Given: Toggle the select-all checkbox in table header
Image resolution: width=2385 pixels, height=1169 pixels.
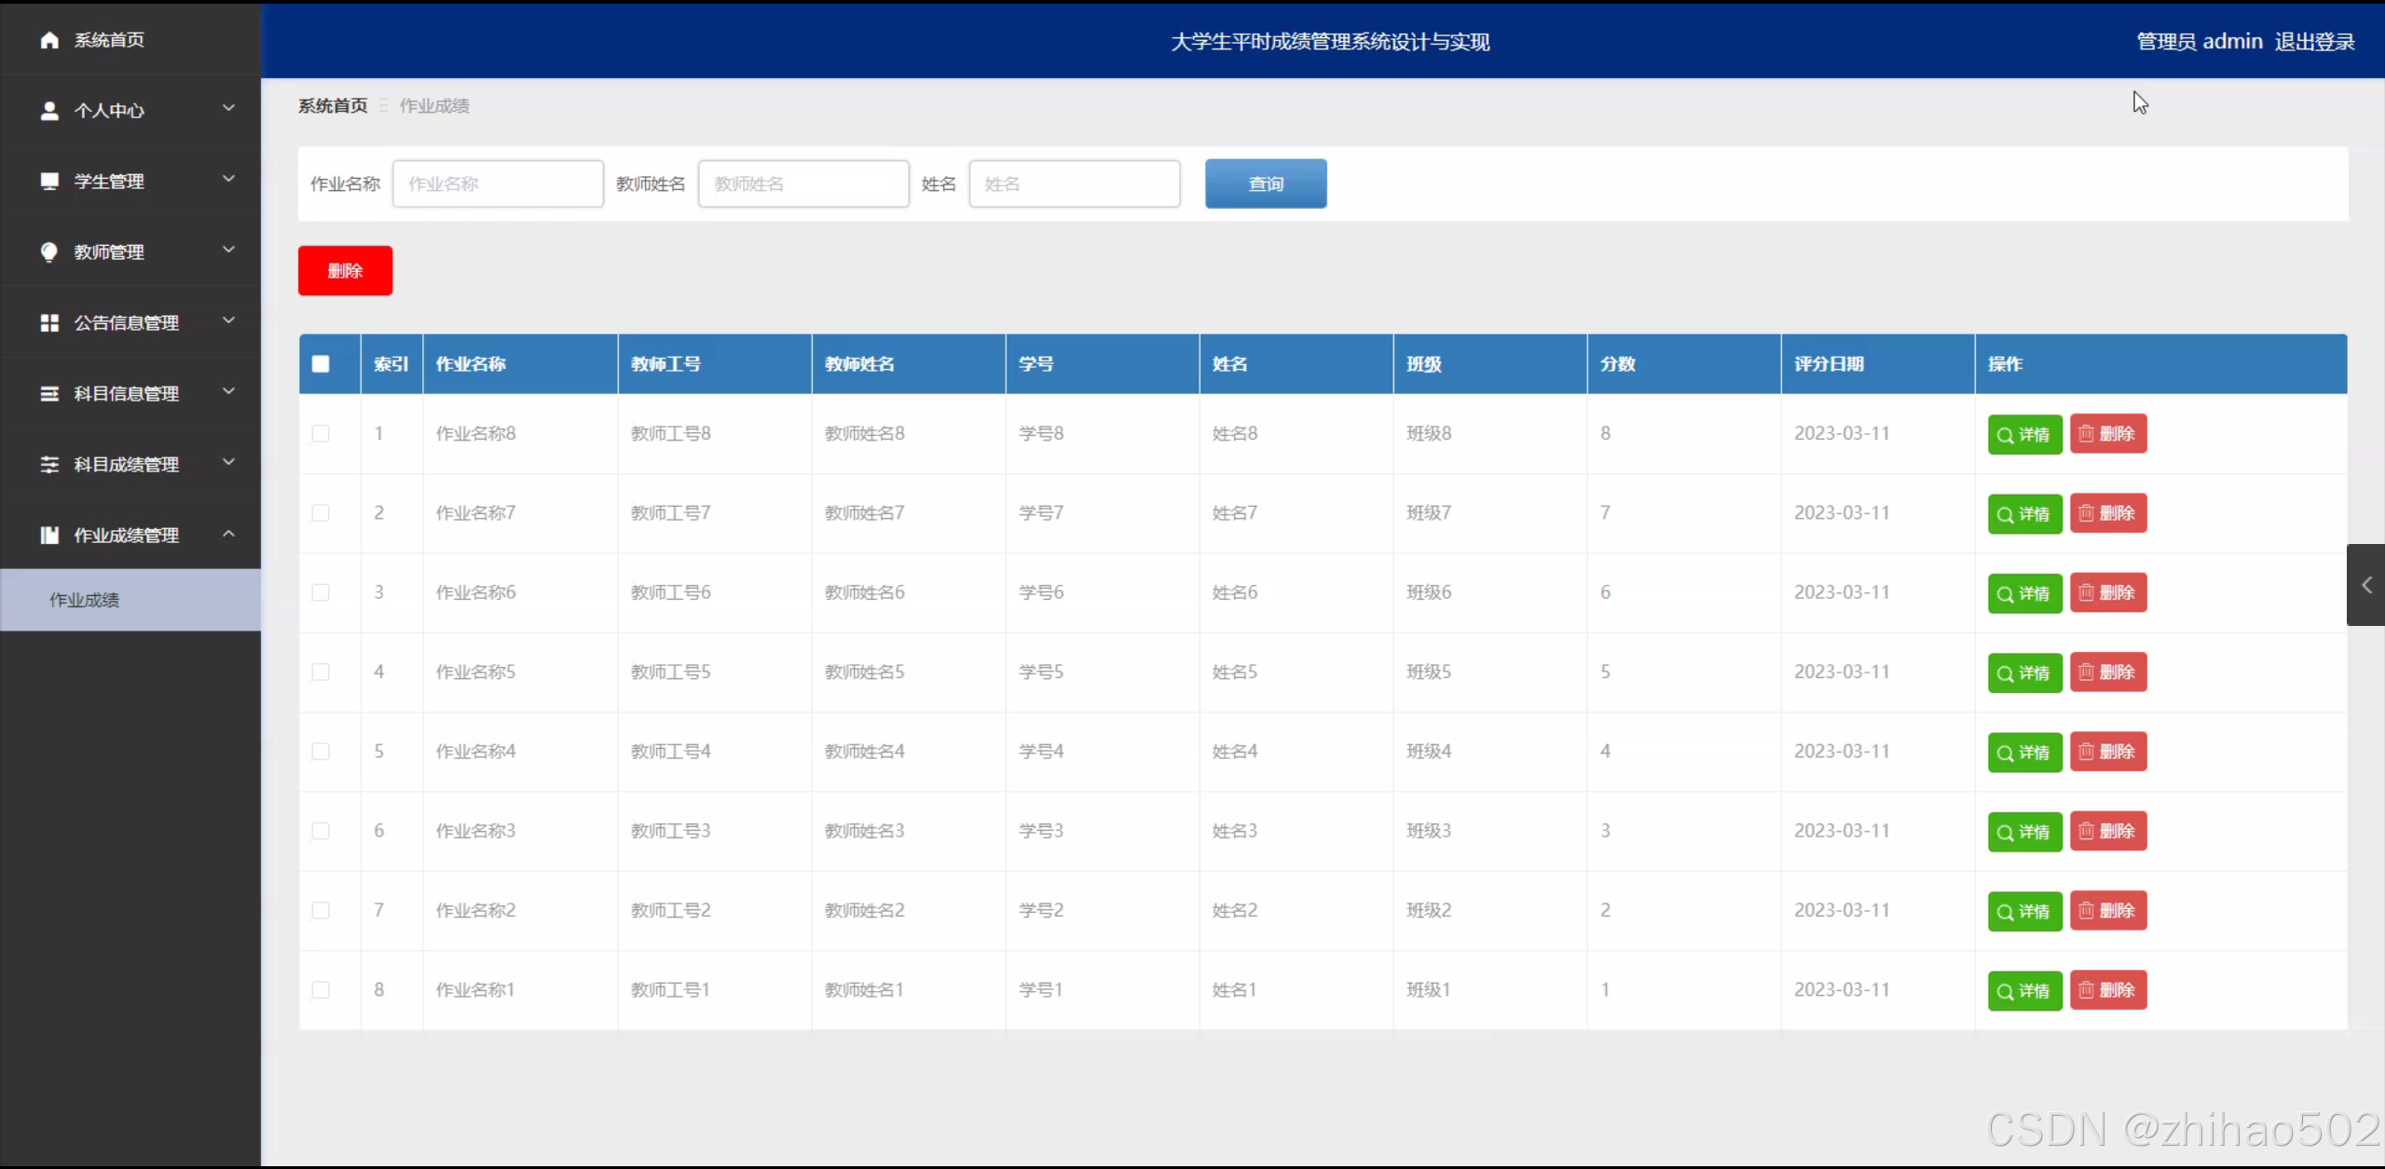Looking at the screenshot, I should click(x=321, y=364).
